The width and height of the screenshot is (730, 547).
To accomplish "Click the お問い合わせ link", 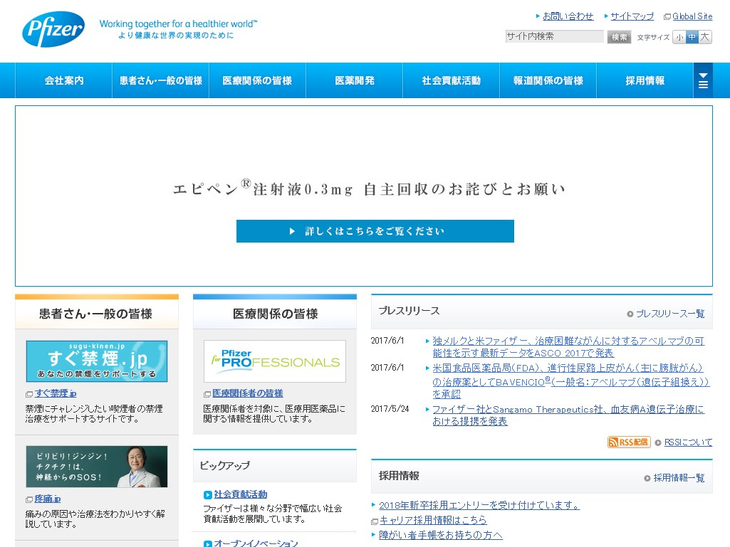I will click(568, 16).
